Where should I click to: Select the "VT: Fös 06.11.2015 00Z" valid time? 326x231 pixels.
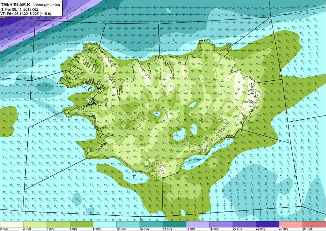20,14
